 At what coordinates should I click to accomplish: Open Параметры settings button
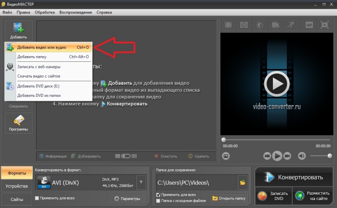pyautogui.click(x=127, y=199)
